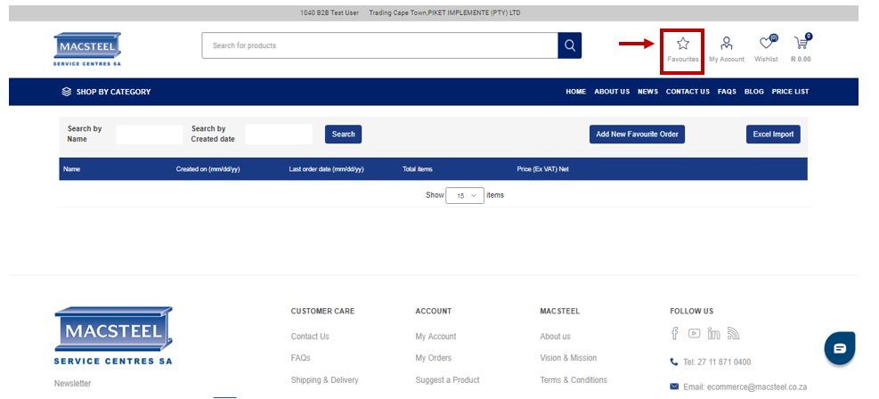Click the Search by Name input field

[149, 134]
